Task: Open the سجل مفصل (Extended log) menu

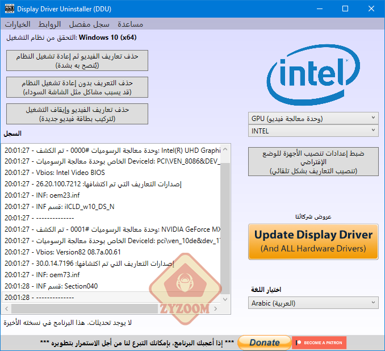Action: (89, 24)
